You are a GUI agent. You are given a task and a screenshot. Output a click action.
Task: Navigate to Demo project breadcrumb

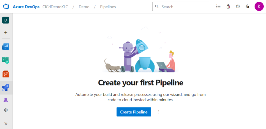84,7
